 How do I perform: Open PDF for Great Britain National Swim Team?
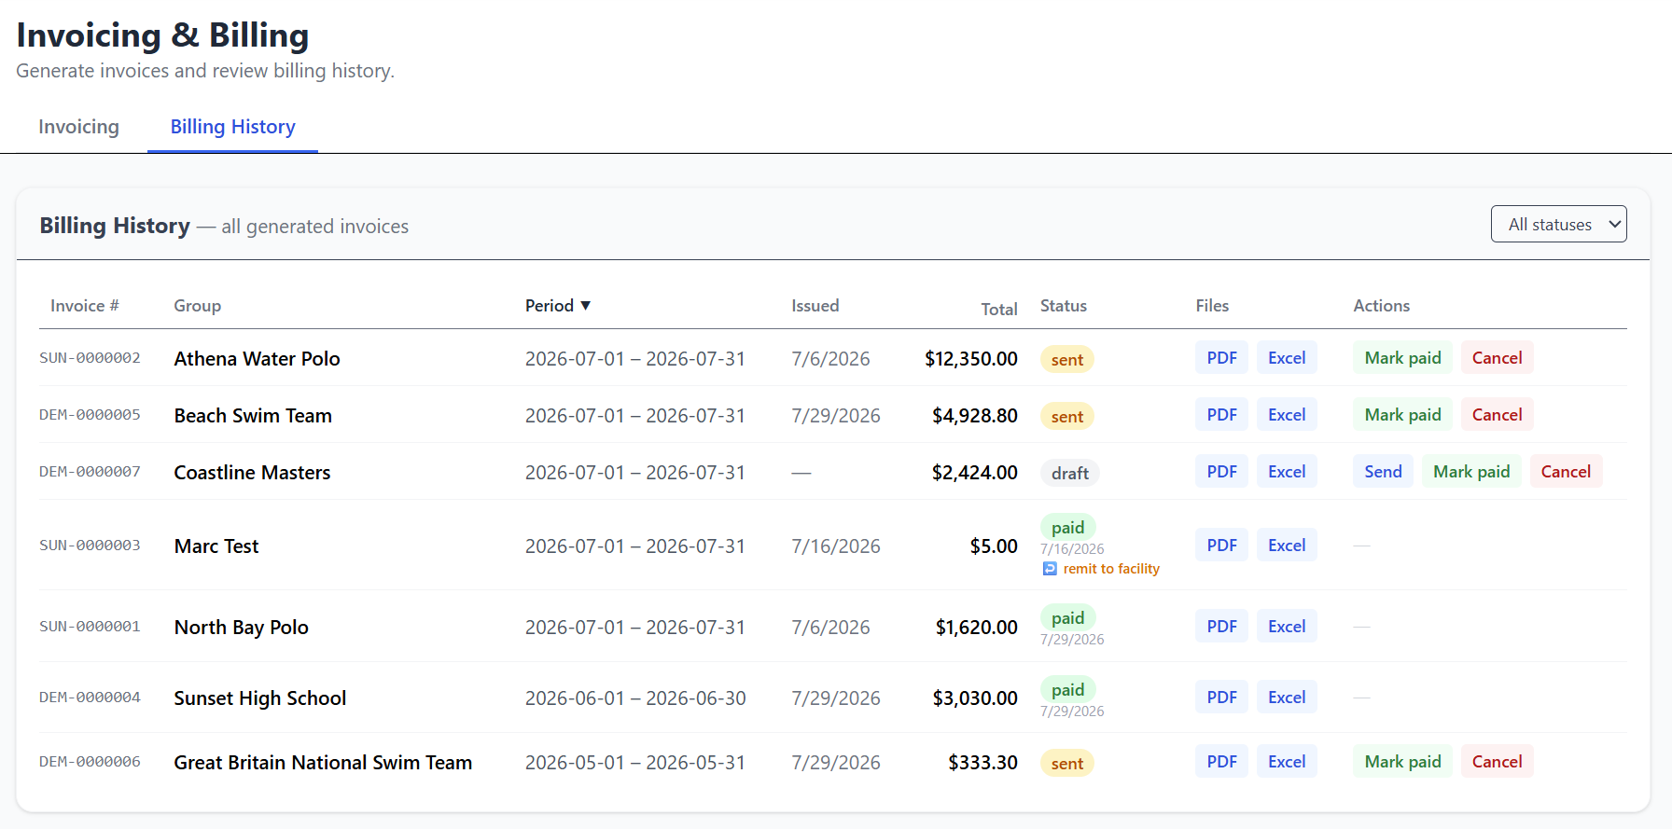tap(1221, 762)
